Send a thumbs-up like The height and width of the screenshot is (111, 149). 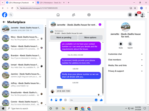point(101,100)
